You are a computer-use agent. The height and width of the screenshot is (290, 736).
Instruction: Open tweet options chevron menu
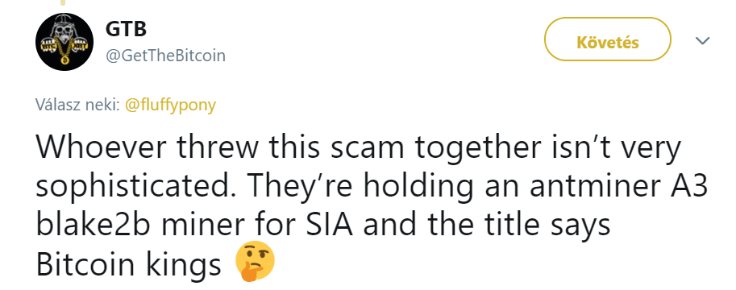[x=702, y=41]
